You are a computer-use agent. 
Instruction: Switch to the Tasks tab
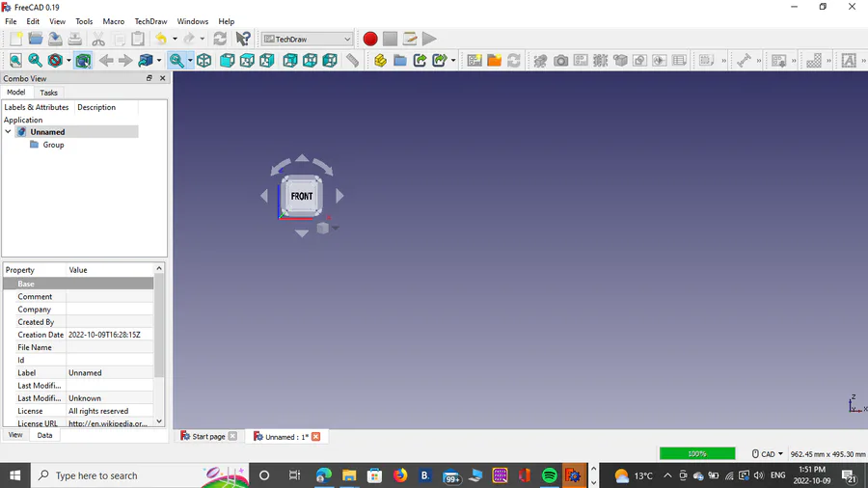[49, 93]
